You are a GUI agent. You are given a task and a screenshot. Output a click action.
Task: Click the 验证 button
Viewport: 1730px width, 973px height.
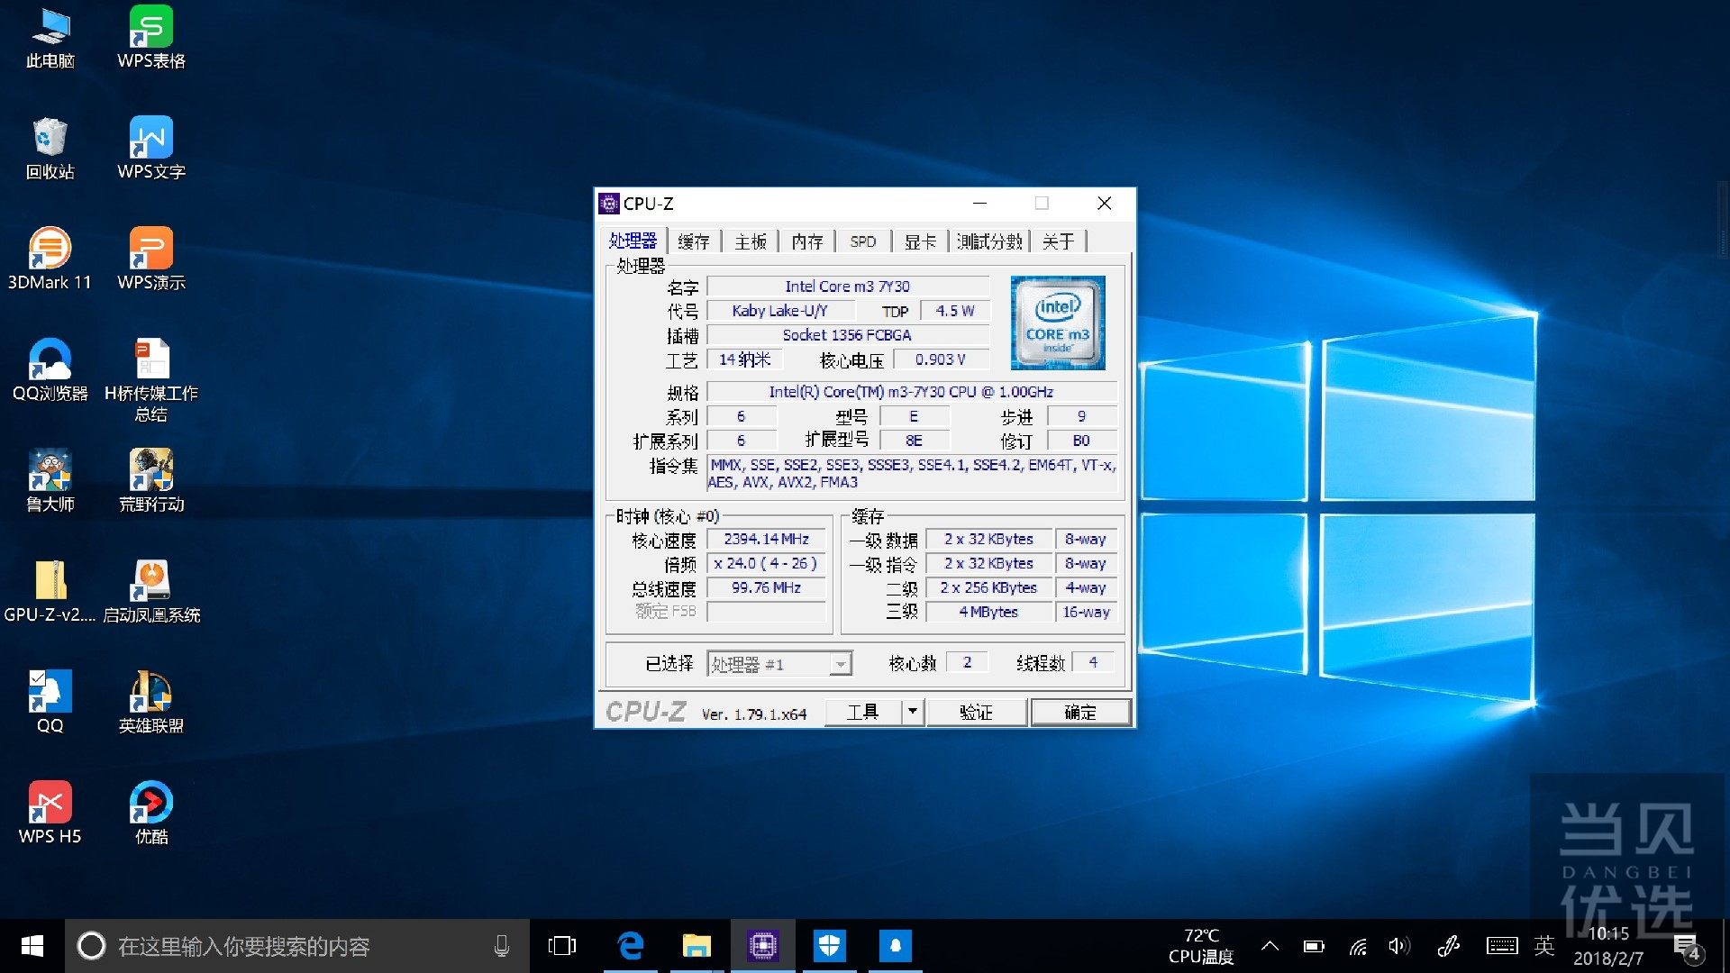click(x=976, y=712)
